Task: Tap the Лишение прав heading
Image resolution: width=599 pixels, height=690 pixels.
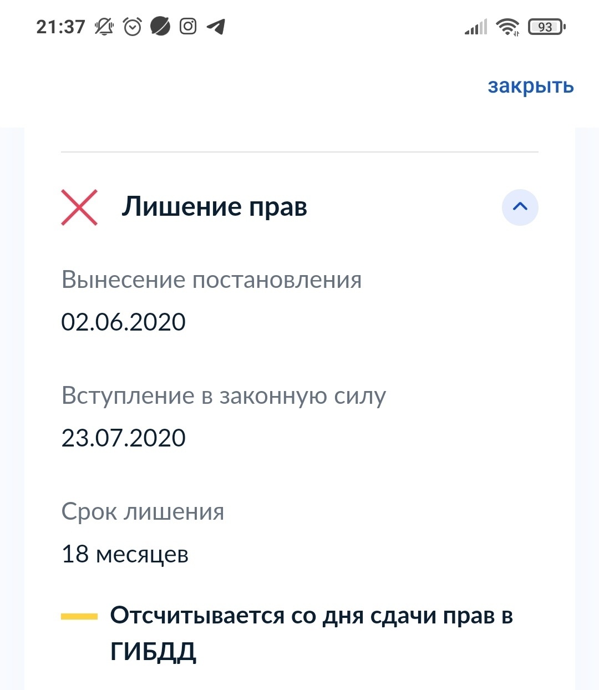Action: pos(214,207)
